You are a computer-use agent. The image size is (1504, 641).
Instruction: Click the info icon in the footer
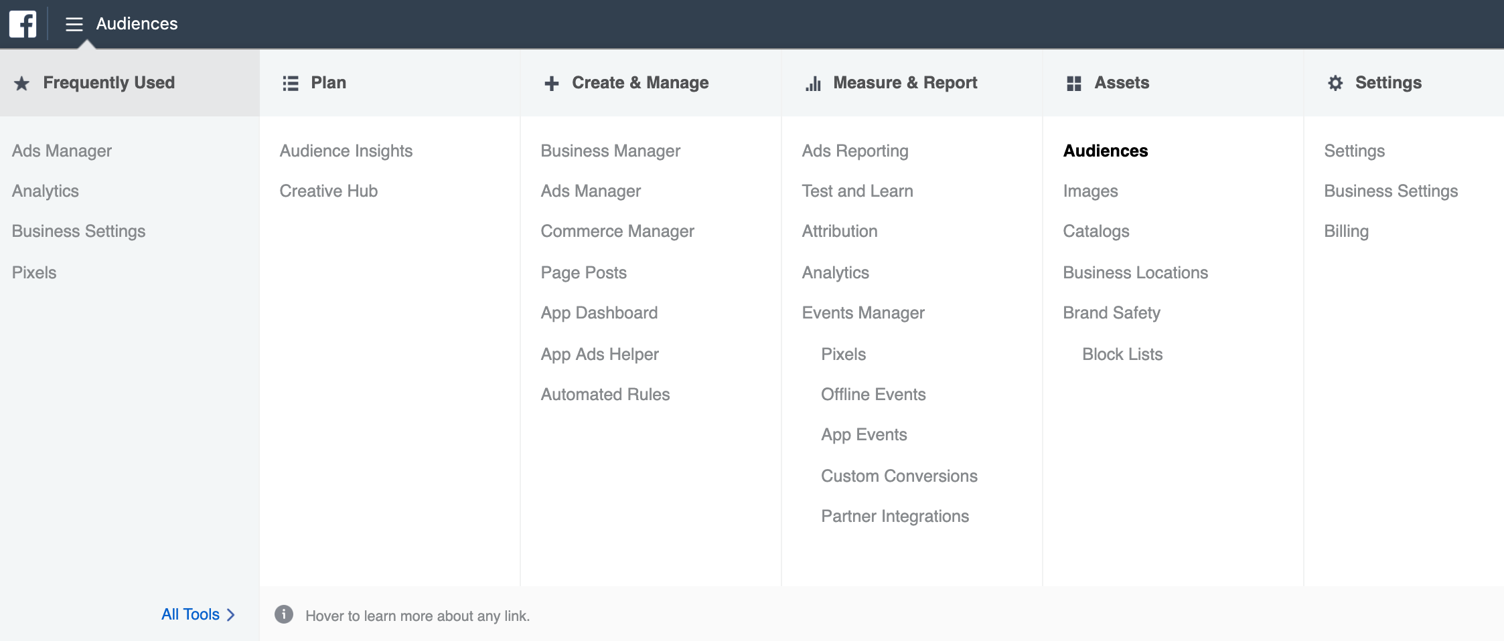click(284, 614)
